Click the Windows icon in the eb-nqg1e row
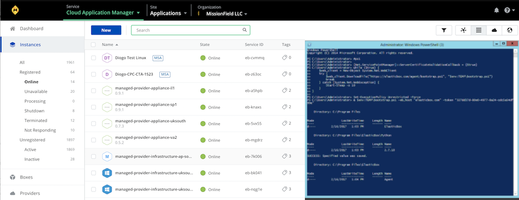The width and height of the screenshot is (519, 200). [x=107, y=189]
